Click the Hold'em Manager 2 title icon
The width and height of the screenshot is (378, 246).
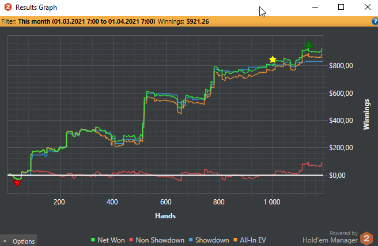click(x=8, y=7)
